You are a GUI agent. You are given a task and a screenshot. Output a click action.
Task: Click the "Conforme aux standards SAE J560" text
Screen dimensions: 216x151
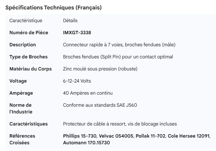(x=100, y=105)
